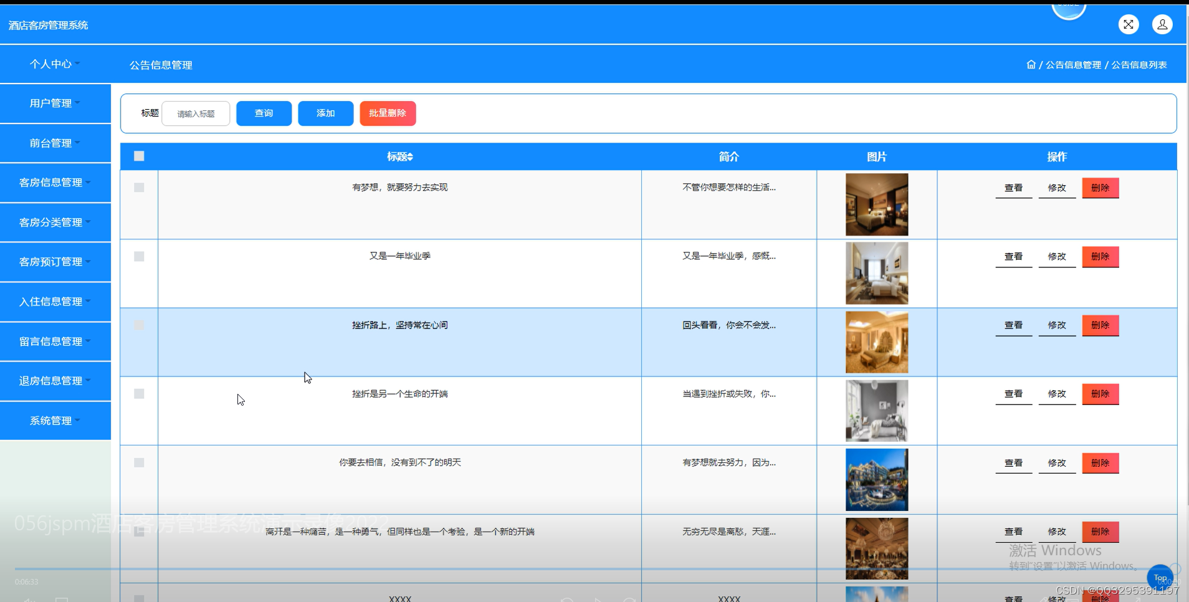Edit the 挫折是另一个生命的开端 announcement
Viewport: 1189px width, 602px height.
coord(1057,394)
